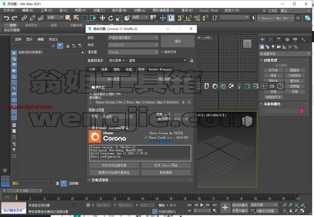Viewport: 314px width, 217px height.
Task: Click the Undo arrow icon in toolbar
Action: coord(6,18)
